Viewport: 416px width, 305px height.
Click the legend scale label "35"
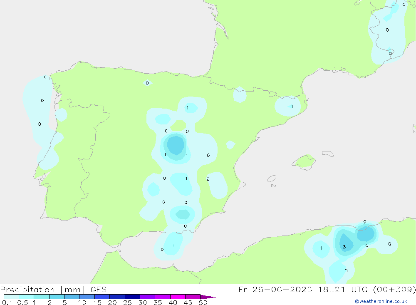click(158, 303)
